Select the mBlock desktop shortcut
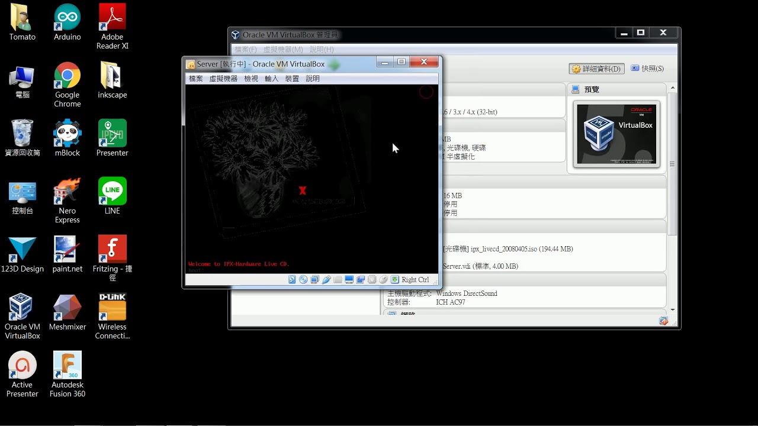This screenshot has width=758, height=426. pos(68,138)
